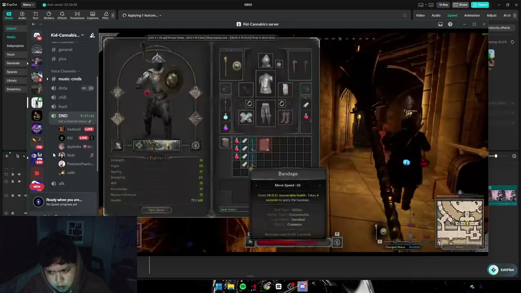Open the Transitions panel
The height and width of the screenshot is (293, 521).
point(77,15)
